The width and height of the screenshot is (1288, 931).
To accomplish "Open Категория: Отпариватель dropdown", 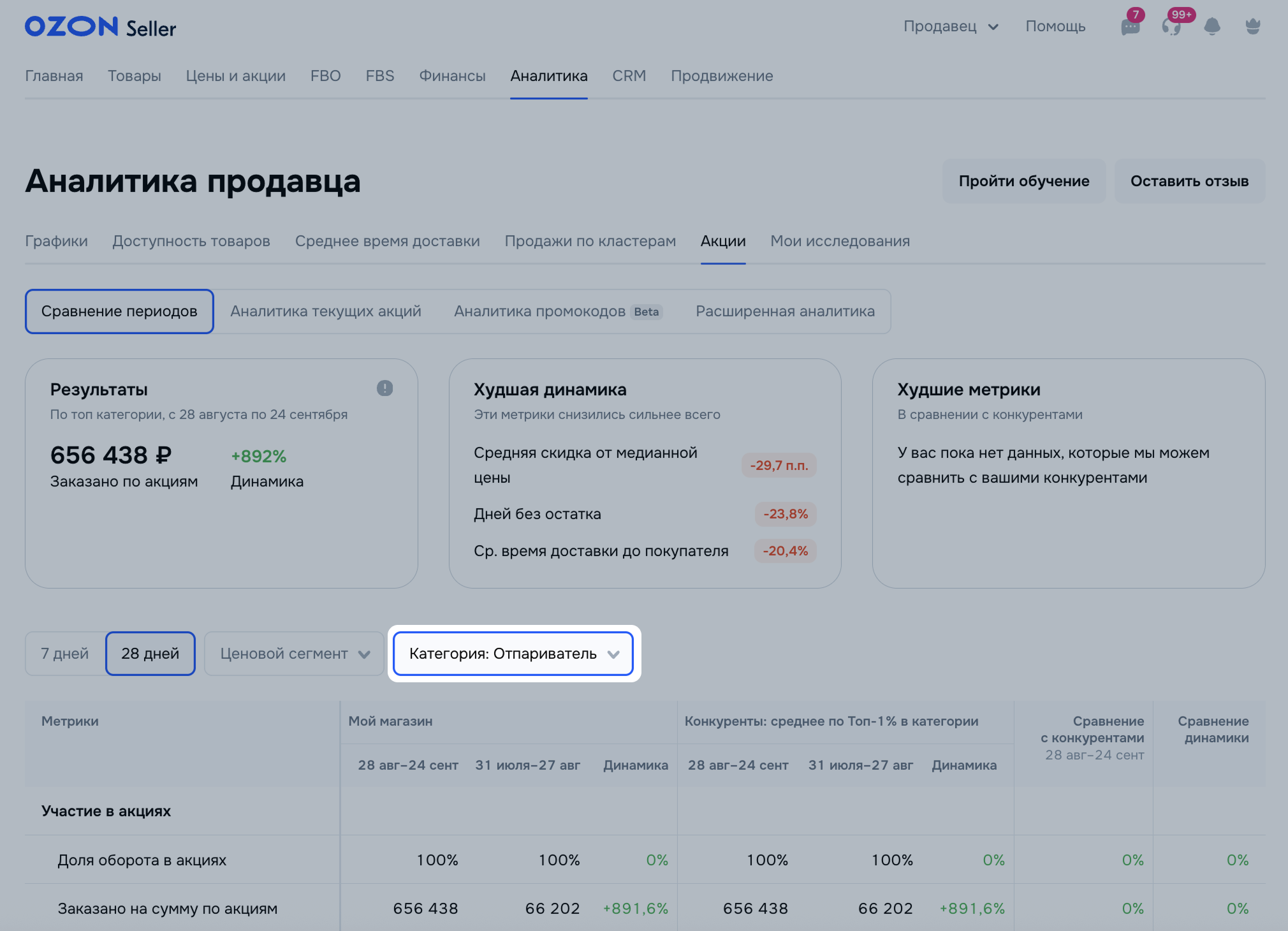I will (x=513, y=654).
